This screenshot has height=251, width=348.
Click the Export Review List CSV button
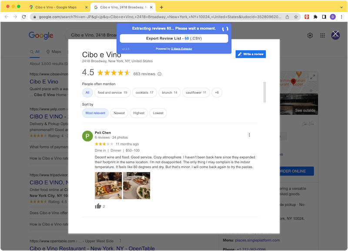174,38
